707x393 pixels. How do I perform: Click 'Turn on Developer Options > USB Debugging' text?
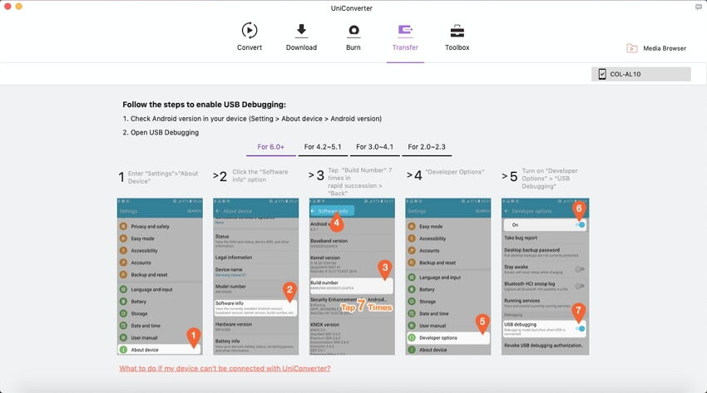coord(550,179)
